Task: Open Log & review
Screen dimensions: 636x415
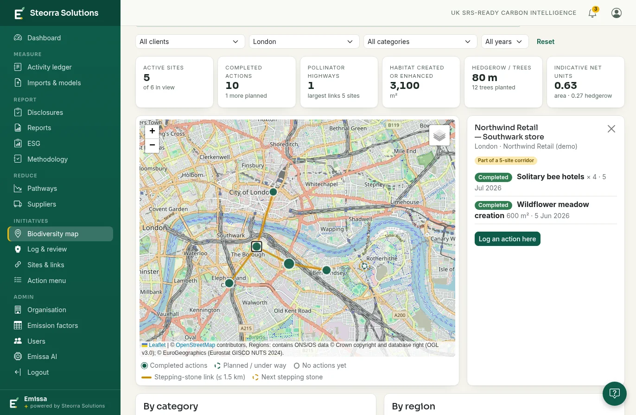Action: tap(60, 249)
